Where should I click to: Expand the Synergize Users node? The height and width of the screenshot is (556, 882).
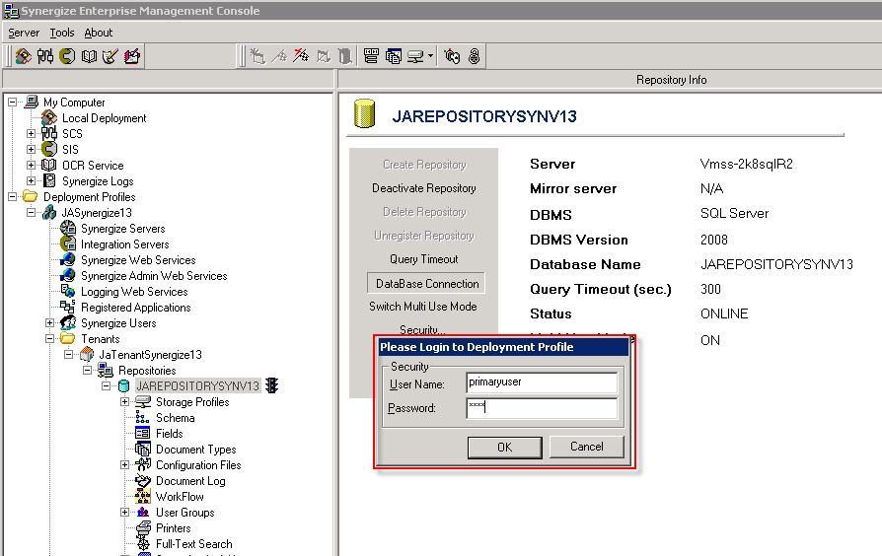(50, 323)
